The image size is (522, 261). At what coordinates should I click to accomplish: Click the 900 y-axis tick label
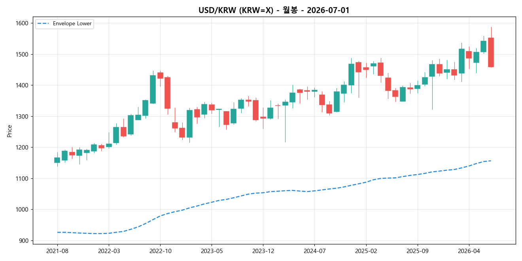pos(24,241)
